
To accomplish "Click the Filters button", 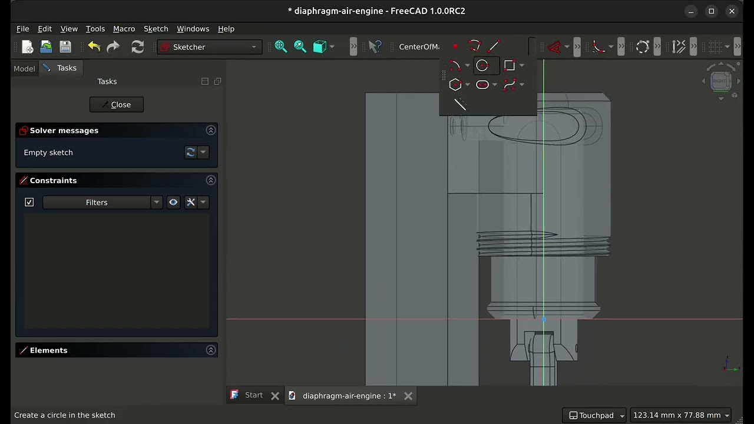I will (97, 202).
